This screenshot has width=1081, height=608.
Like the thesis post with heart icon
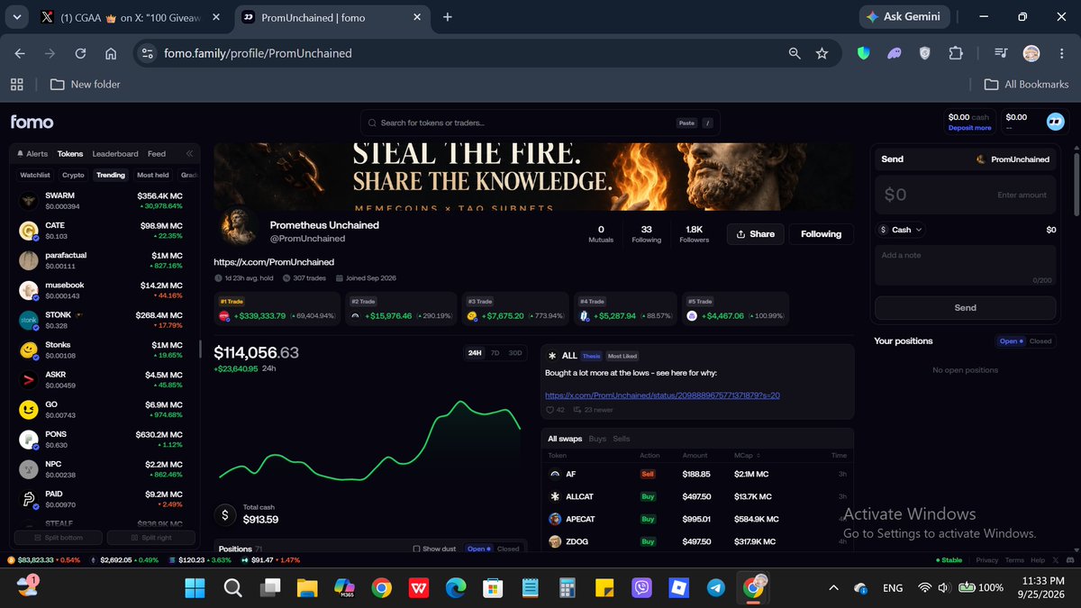click(x=550, y=411)
